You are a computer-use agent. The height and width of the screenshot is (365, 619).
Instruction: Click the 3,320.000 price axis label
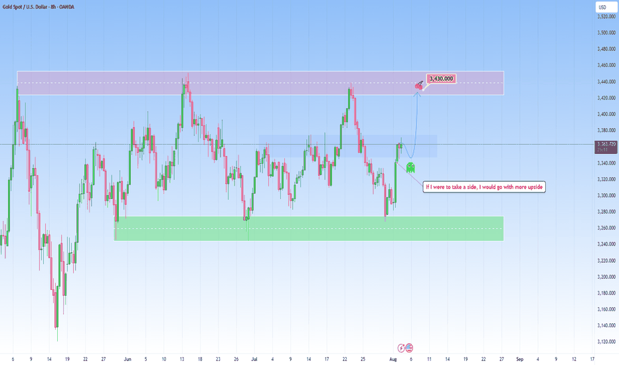(x=606, y=179)
